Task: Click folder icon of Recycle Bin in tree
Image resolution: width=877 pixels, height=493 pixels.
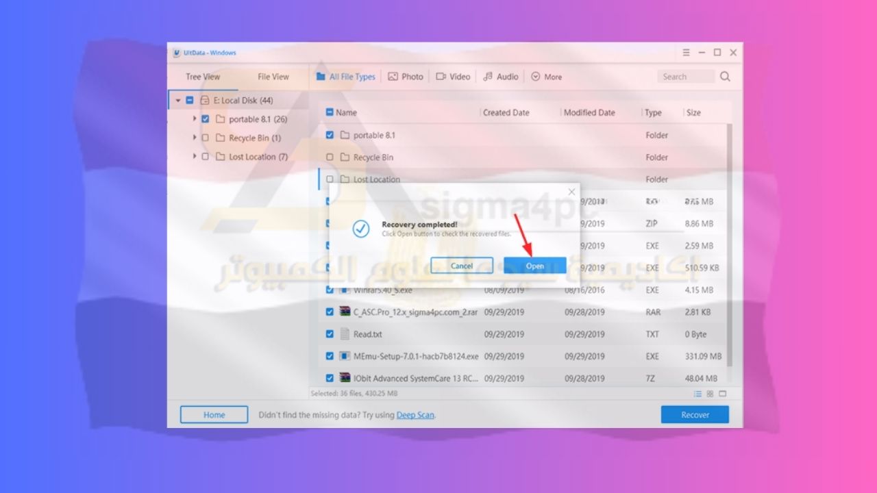Action: (x=220, y=138)
